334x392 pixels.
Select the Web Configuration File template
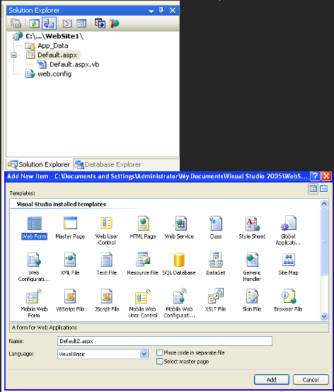click(34, 267)
